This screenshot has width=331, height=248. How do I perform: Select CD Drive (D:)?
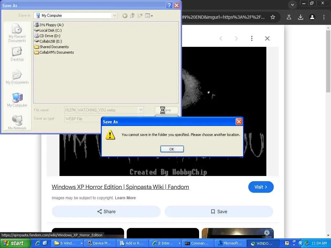click(x=48, y=36)
